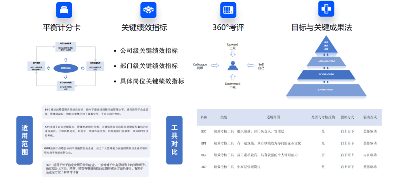Click the 关键绩效指标 heading

point(144,27)
